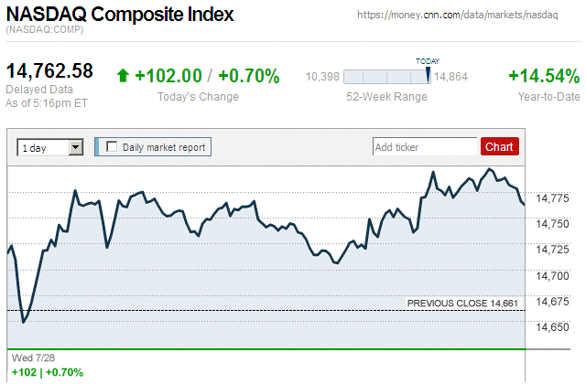This screenshot has height=384, width=586.
Task: Click the NASDAQ Composite Index title
Action: click(120, 15)
